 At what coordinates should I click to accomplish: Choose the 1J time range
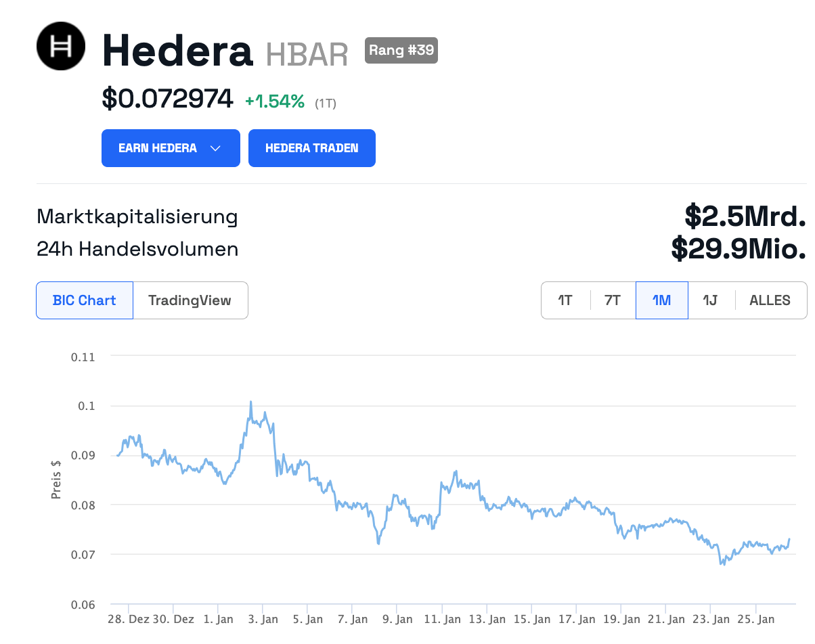[x=710, y=300]
